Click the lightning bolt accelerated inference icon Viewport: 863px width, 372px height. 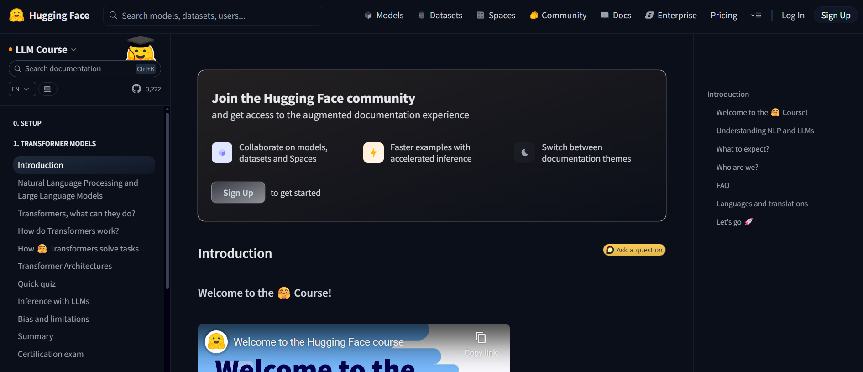click(x=373, y=153)
